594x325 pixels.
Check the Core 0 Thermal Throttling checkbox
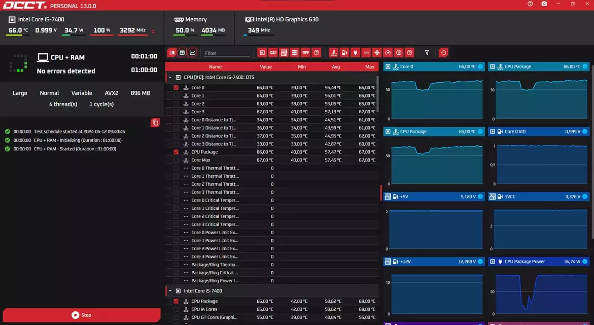pos(176,168)
